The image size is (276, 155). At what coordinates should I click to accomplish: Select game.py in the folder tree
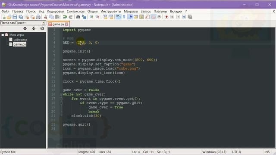pyautogui.click(x=20, y=44)
